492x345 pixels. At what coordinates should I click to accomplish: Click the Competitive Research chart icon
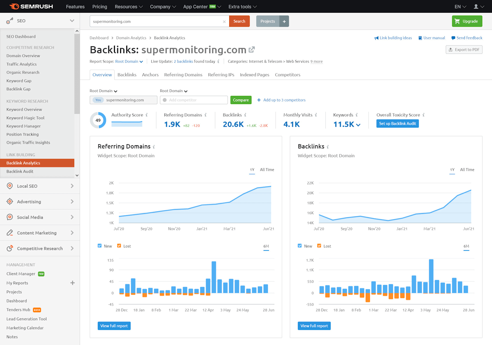click(9, 248)
